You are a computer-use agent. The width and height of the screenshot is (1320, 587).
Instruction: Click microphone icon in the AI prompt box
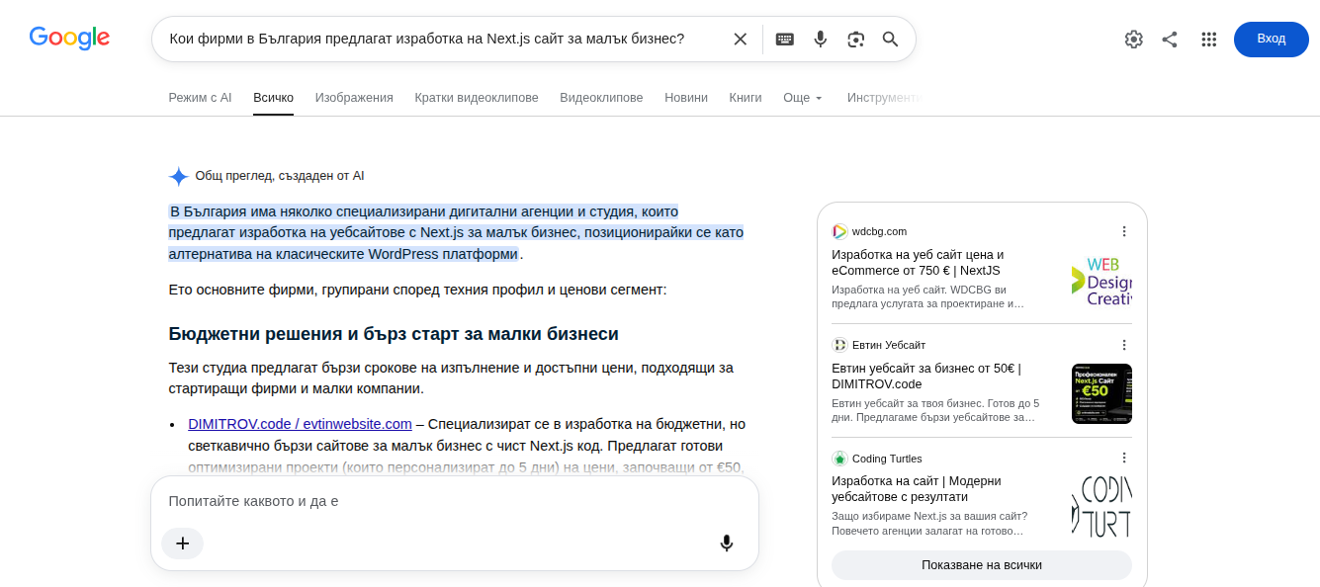tap(727, 543)
